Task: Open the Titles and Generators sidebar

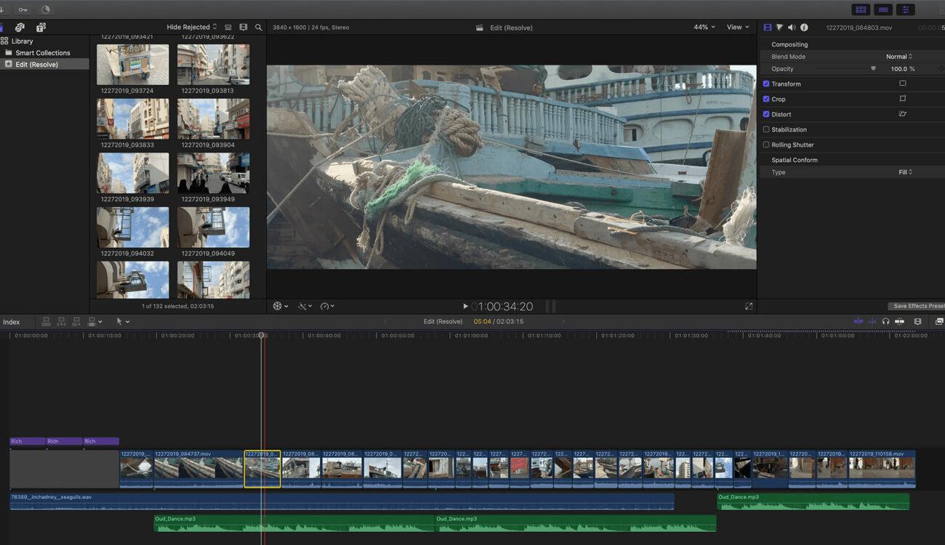Action: point(41,27)
